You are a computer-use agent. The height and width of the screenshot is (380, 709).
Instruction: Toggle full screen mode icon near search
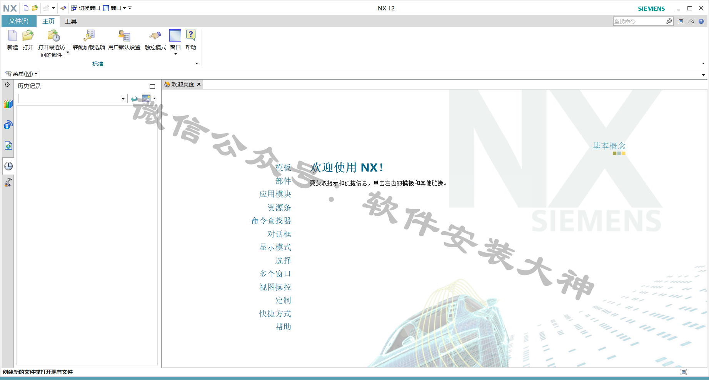(x=681, y=22)
